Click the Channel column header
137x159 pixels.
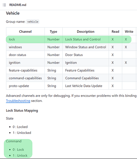[x=25, y=31]
